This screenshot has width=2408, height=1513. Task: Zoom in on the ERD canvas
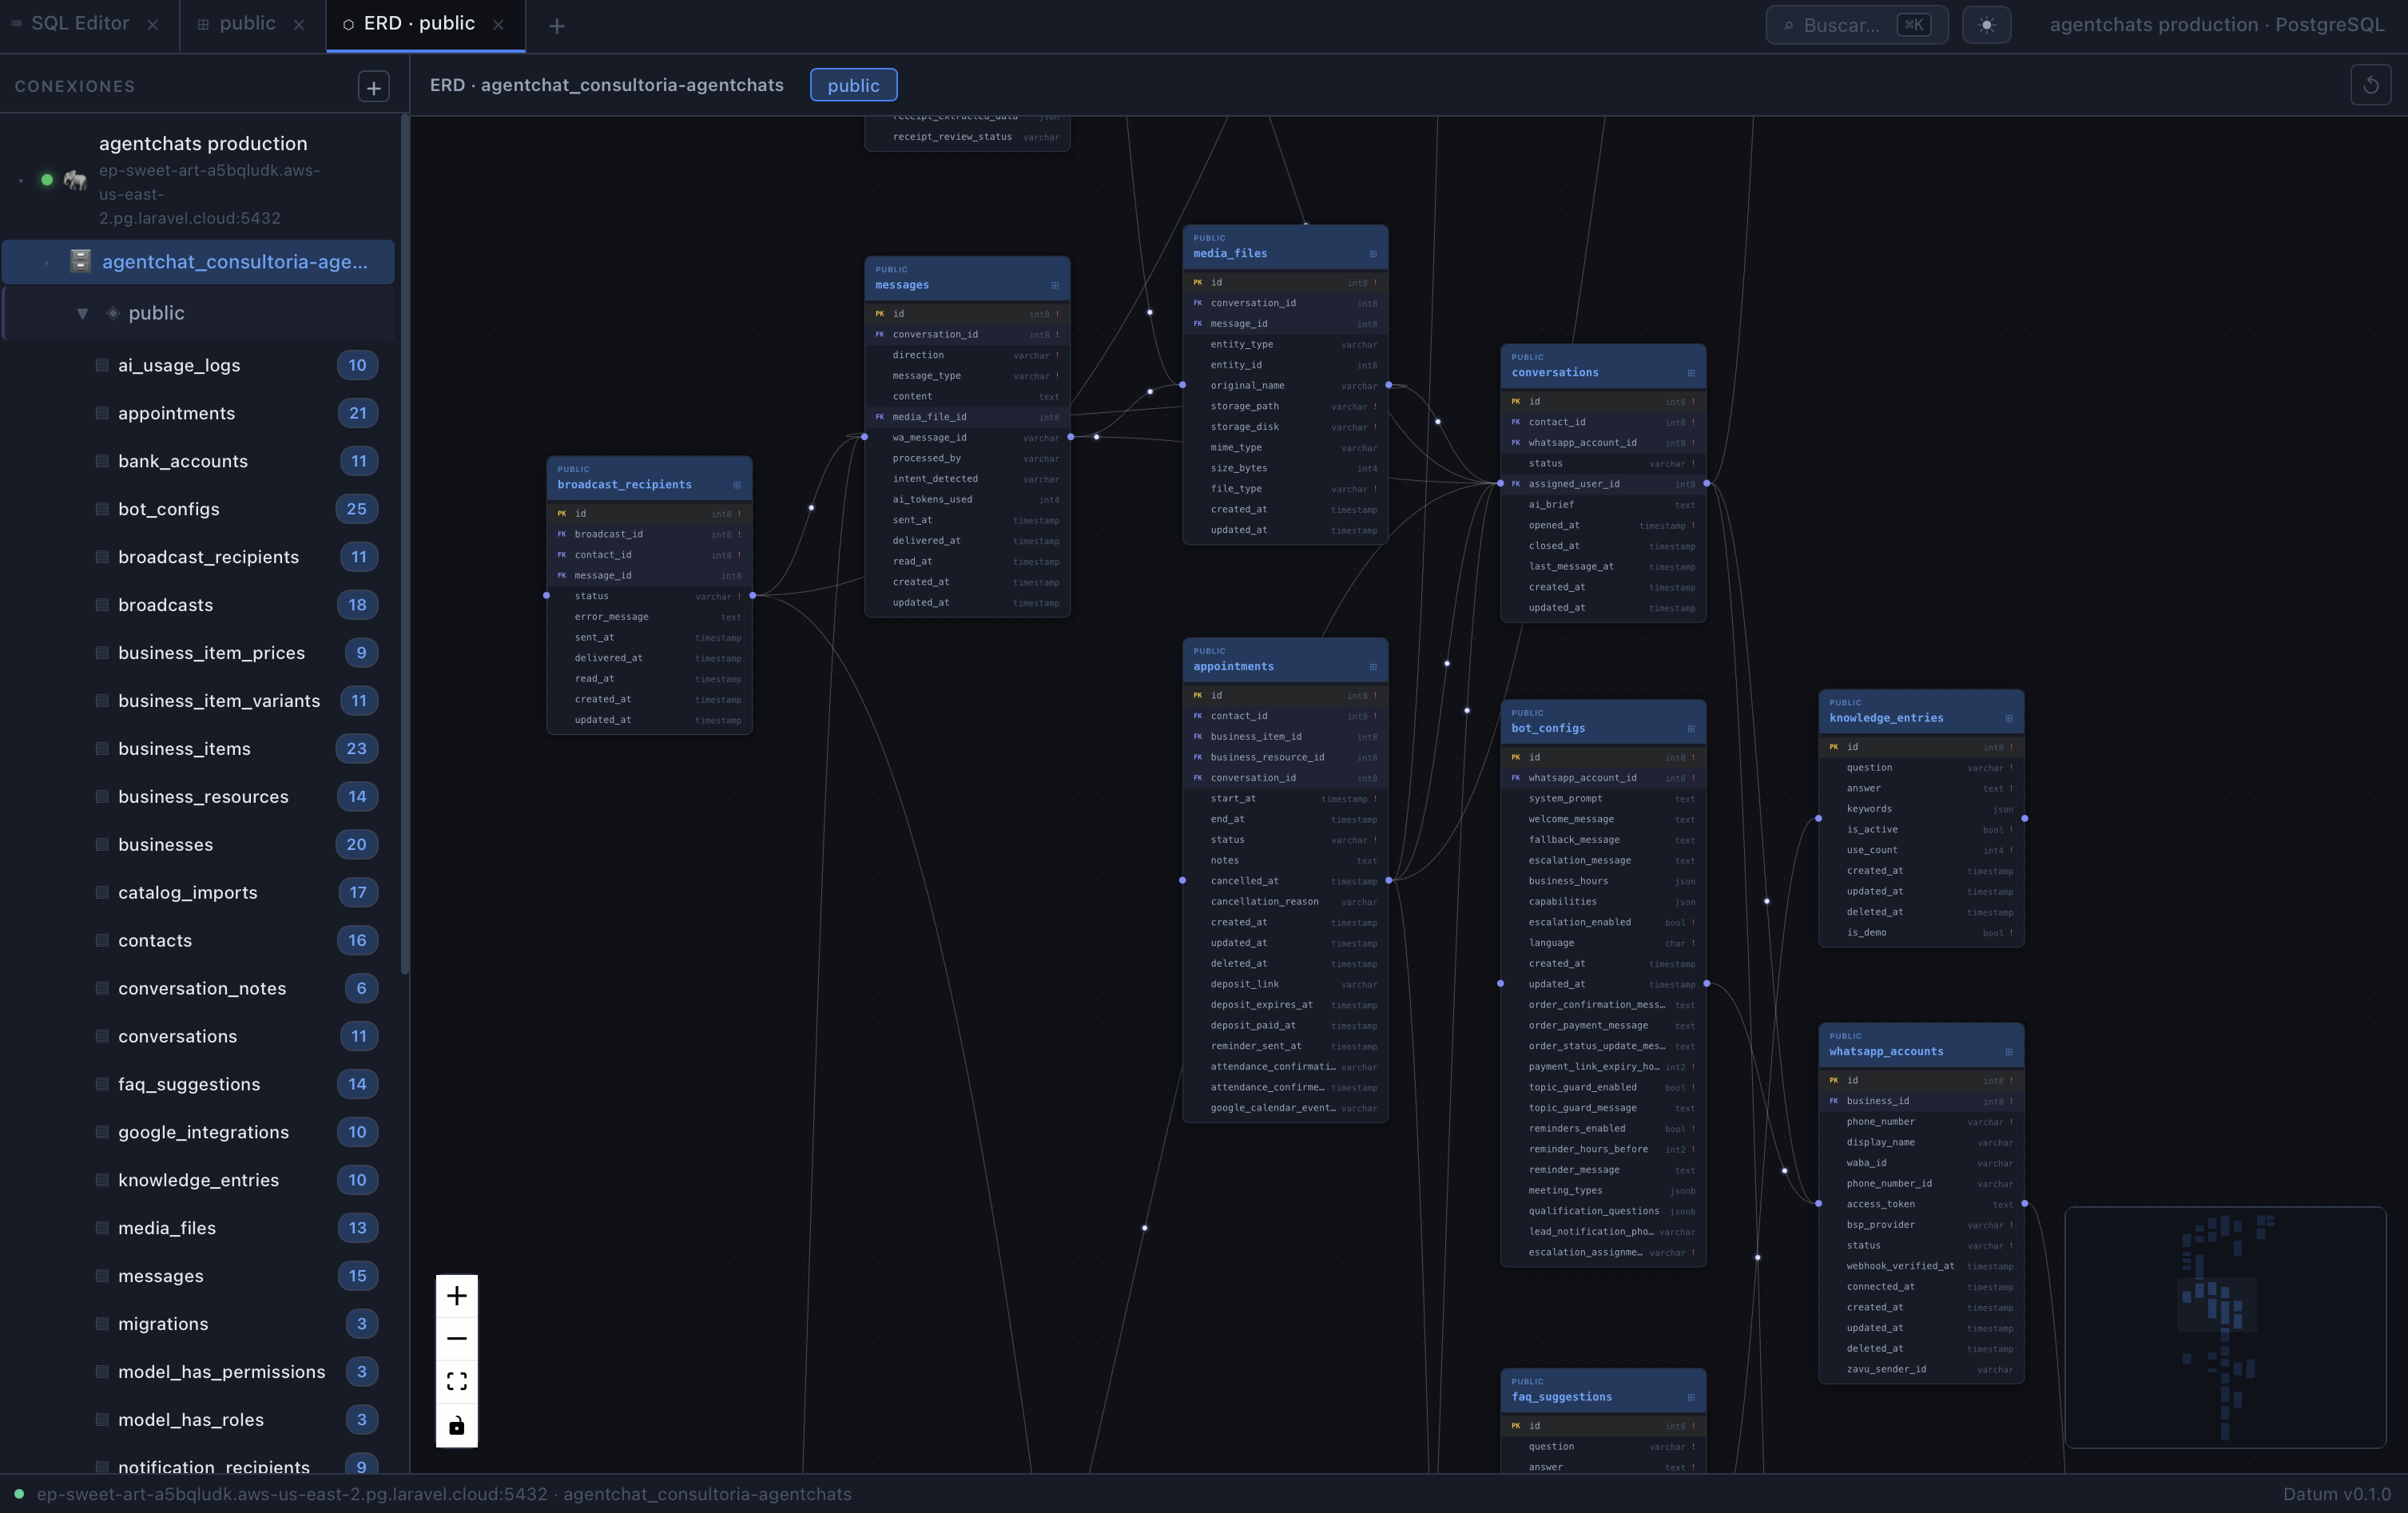[x=457, y=1296]
